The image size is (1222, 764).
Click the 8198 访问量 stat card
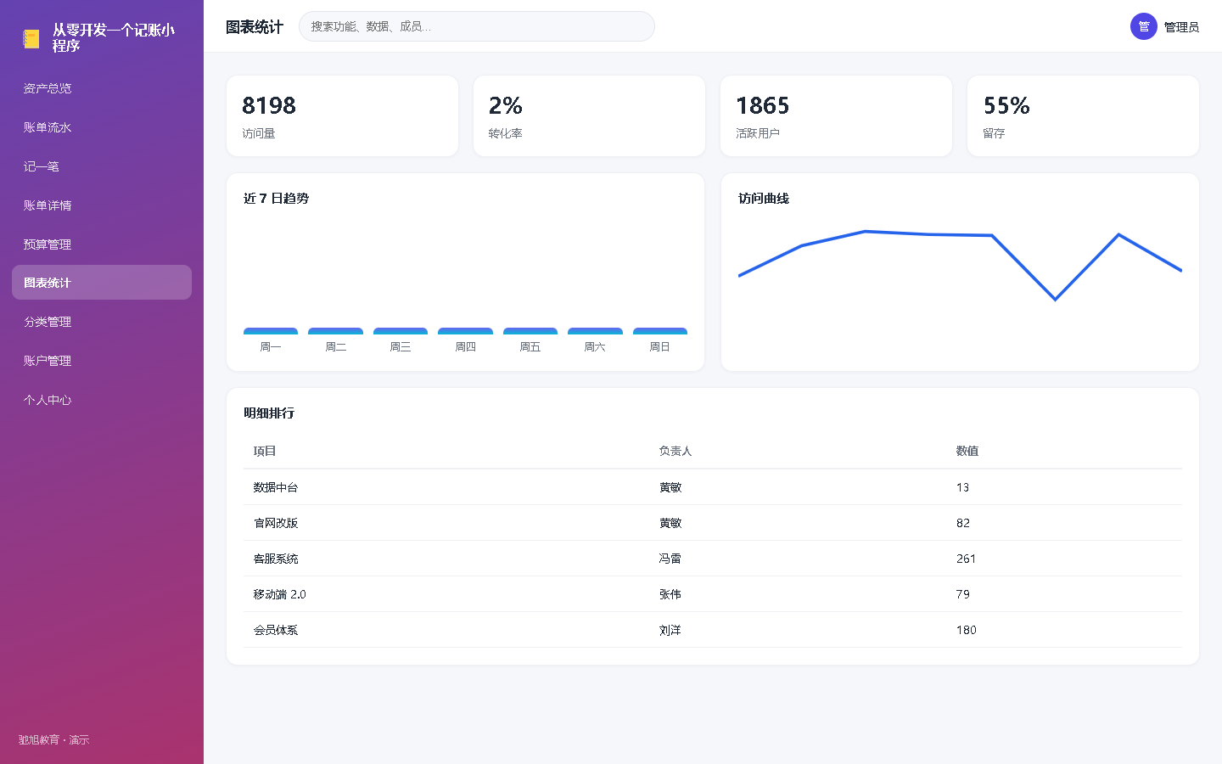click(x=342, y=116)
